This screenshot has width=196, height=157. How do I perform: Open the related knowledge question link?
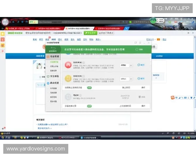tap(53, 124)
